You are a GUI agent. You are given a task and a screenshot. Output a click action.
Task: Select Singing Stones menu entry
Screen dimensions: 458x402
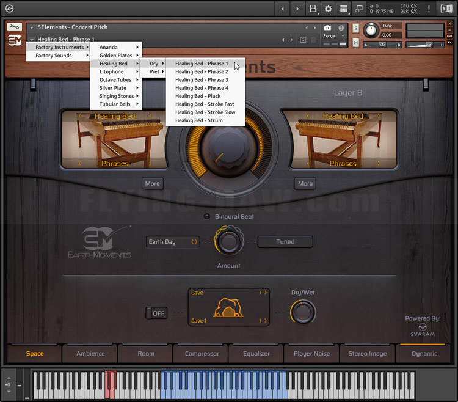[116, 96]
